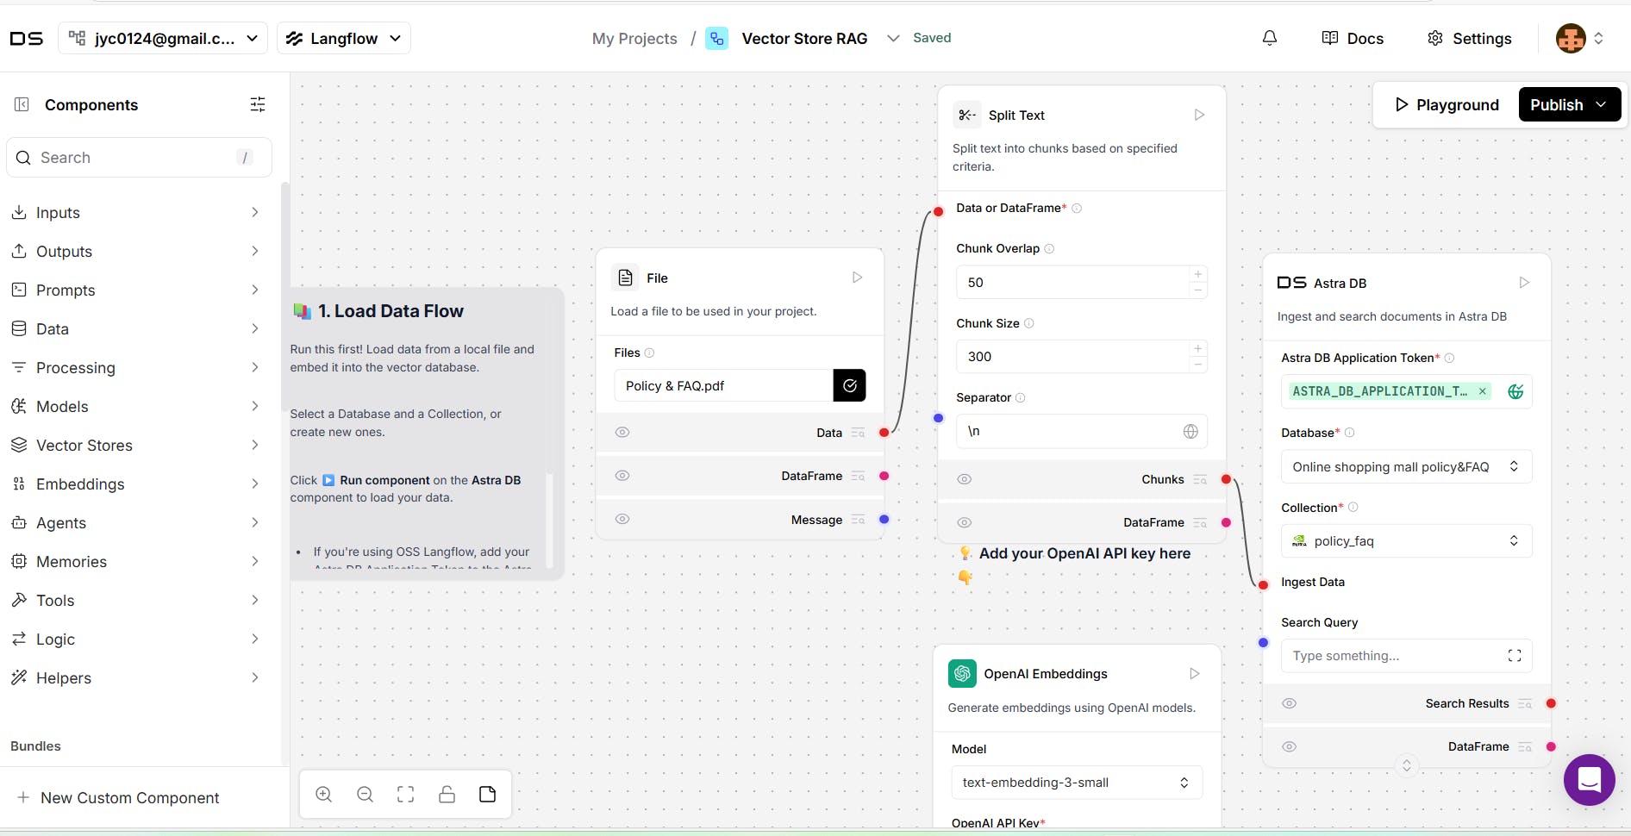The height and width of the screenshot is (836, 1631).
Task: Open the Playground
Action: (1447, 104)
